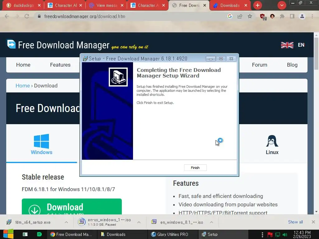319x239 pixels.
Task: Open the Home menu item on website
Action: 23,65
